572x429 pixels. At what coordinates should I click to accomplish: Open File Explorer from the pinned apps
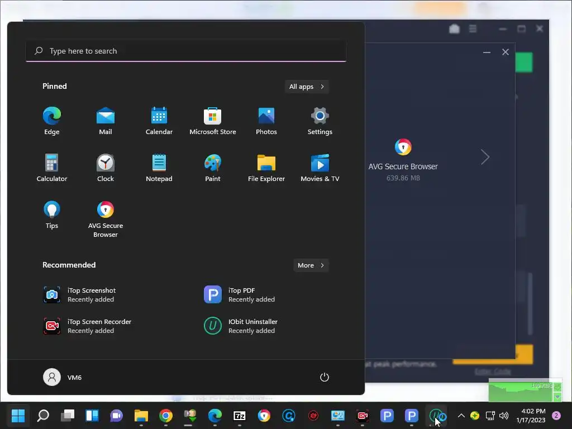tap(266, 168)
